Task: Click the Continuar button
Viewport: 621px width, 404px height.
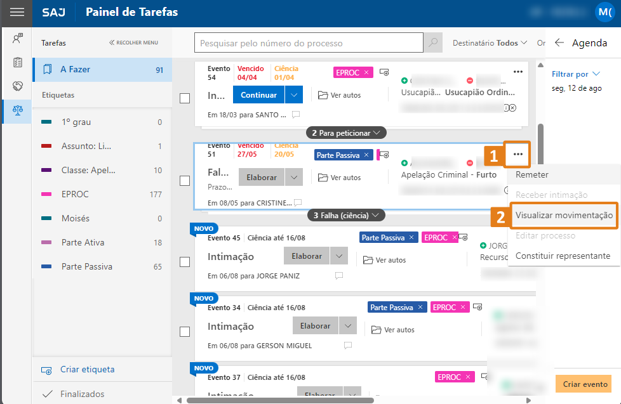Action: click(x=258, y=94)
